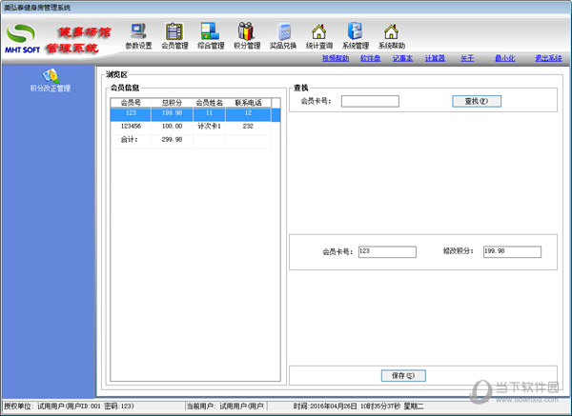This screenshot has height=416, width=572.
Task: Focus the 修改积分 field showing 199.98
Action: [512, 251]
